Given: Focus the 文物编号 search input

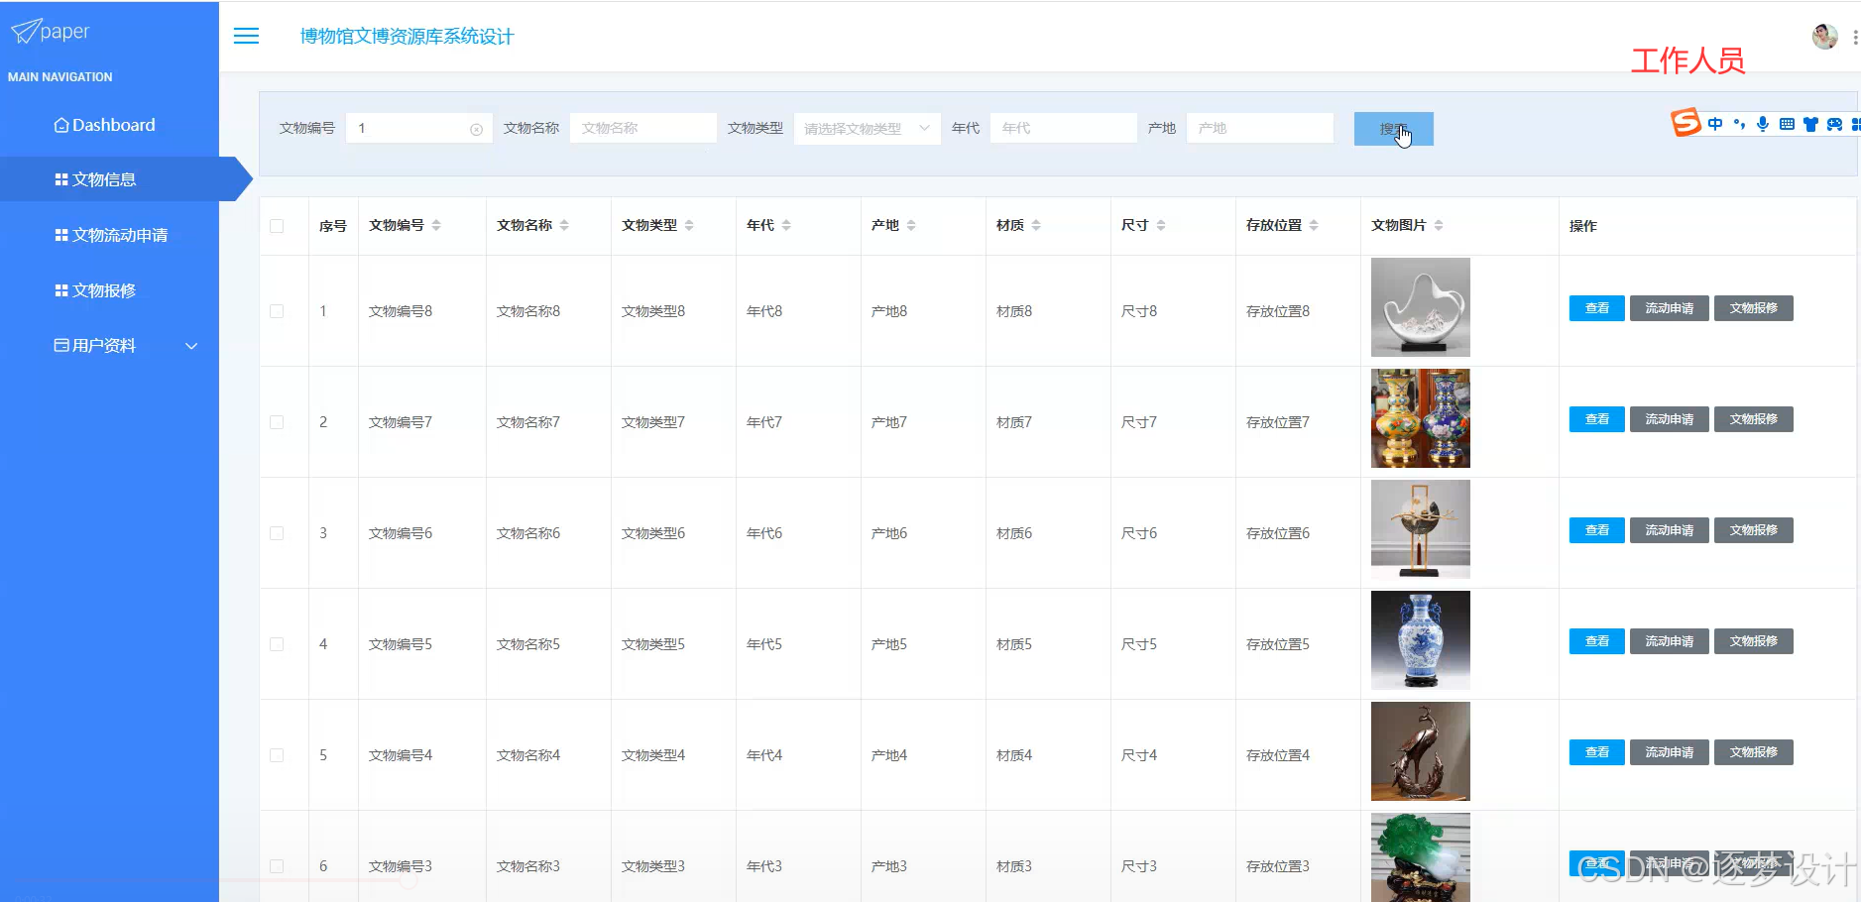Looking at the screenshot, I should [x=418, y=129].
